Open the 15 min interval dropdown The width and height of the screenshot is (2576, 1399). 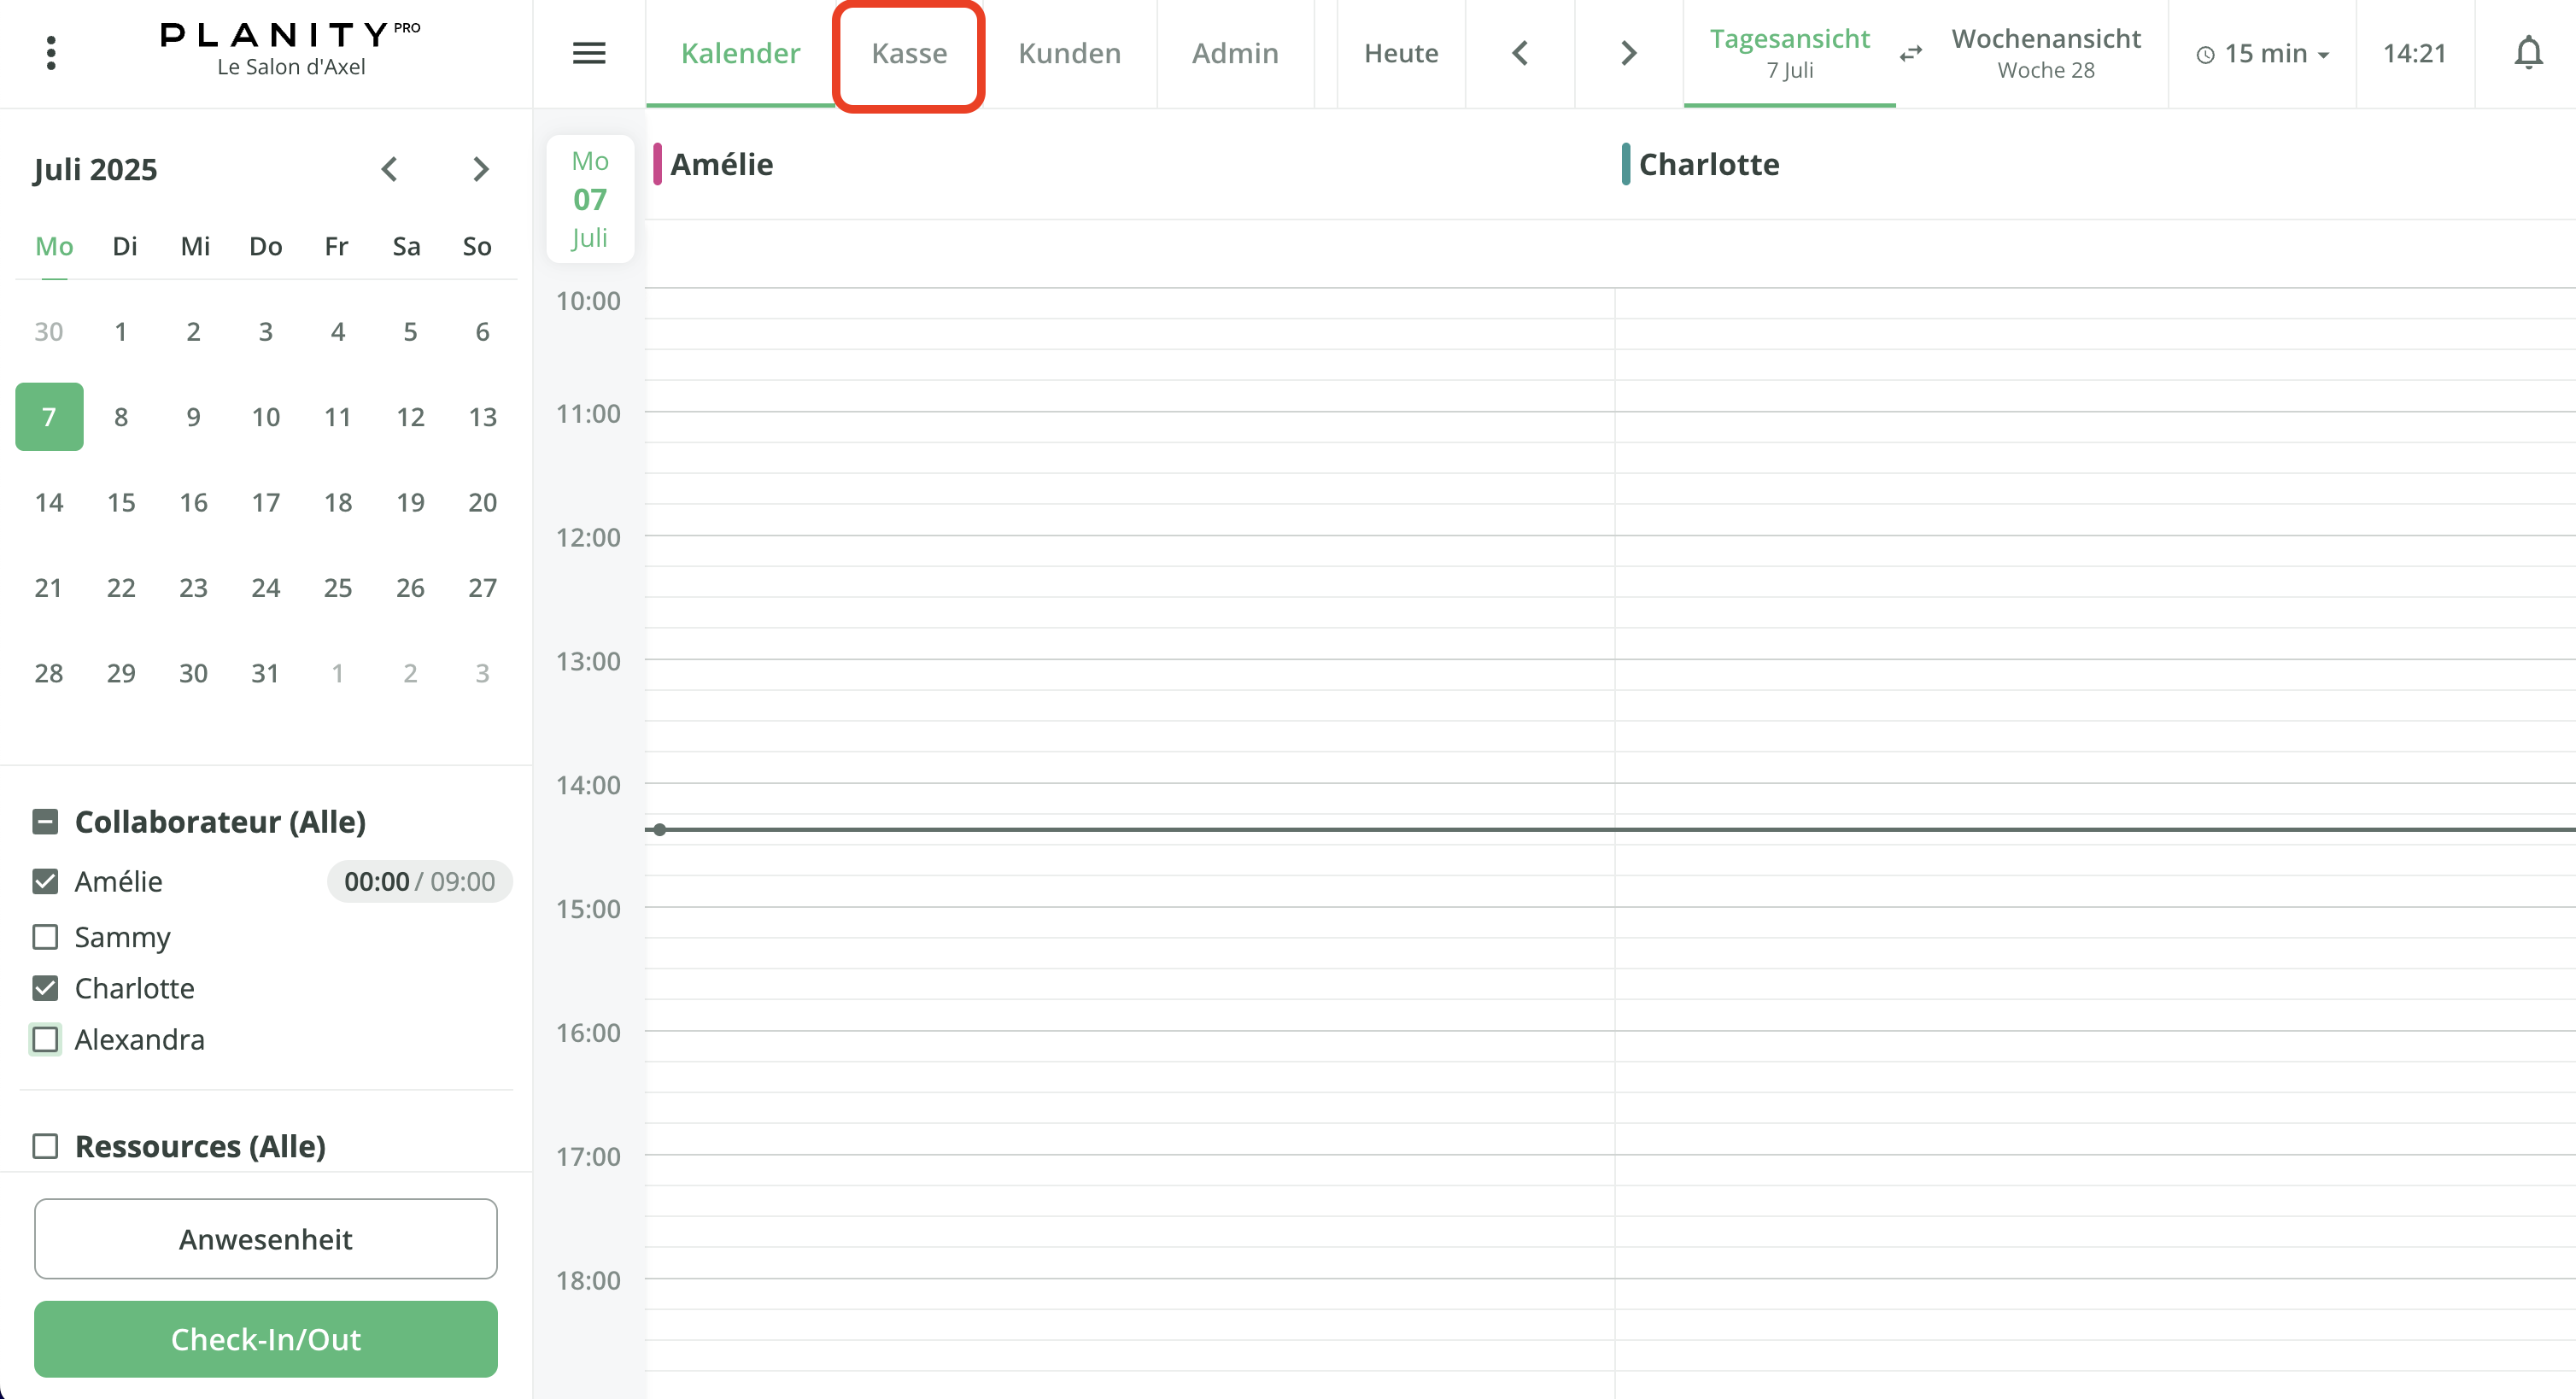tap(2263, 54)
